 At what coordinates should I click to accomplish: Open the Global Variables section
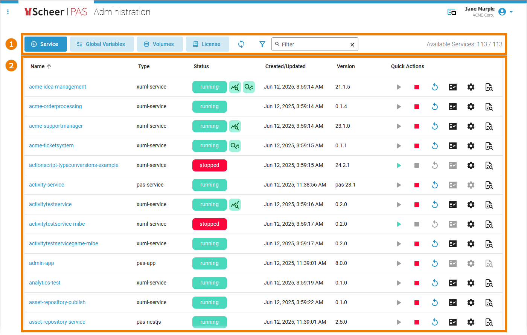click(x=102, y=44)
